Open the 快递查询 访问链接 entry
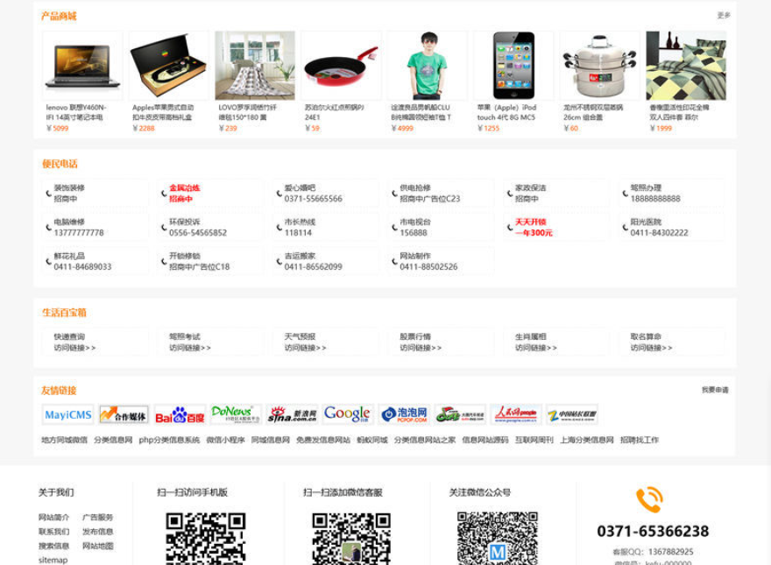The height and width of the screenshot is (565, 771). coord(95,343)
